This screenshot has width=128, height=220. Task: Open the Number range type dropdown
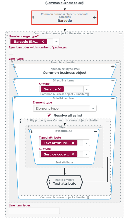(x=56, y=42)
